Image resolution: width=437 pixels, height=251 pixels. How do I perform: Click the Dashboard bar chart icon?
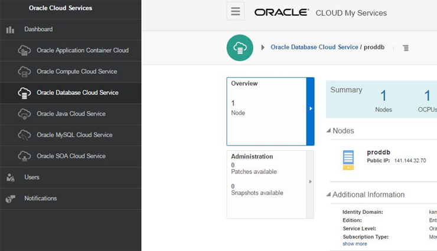point(10,29)
